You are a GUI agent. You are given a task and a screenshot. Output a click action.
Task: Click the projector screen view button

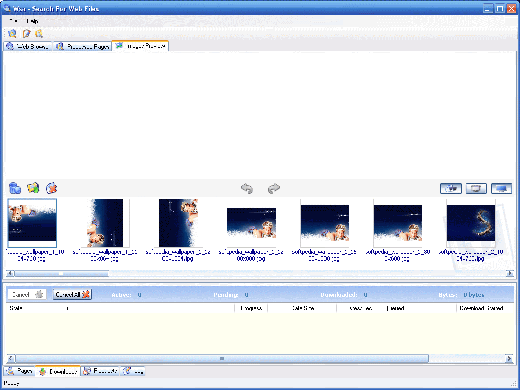476,189
